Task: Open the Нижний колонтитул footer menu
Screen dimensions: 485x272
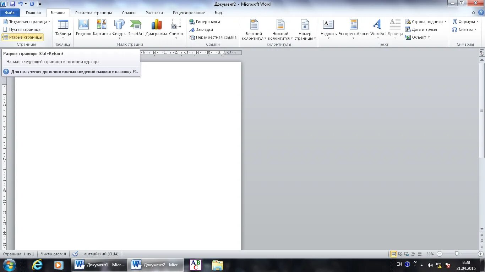Action: point(280,29)
